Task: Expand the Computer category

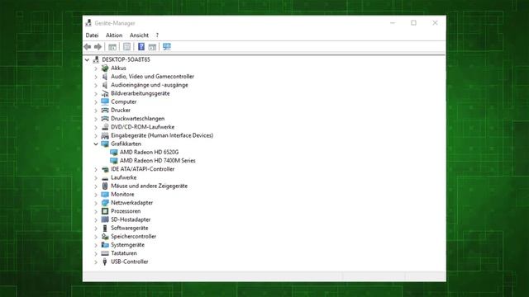Action: click(96, 102)
